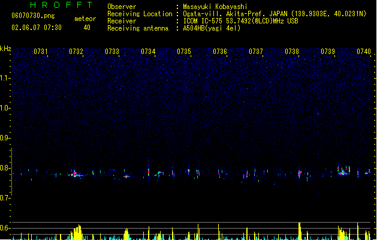This screenshot has height=240, width=377.
Task: Select the observer name Masayuki Kobayashi
Action: (215, 7)
